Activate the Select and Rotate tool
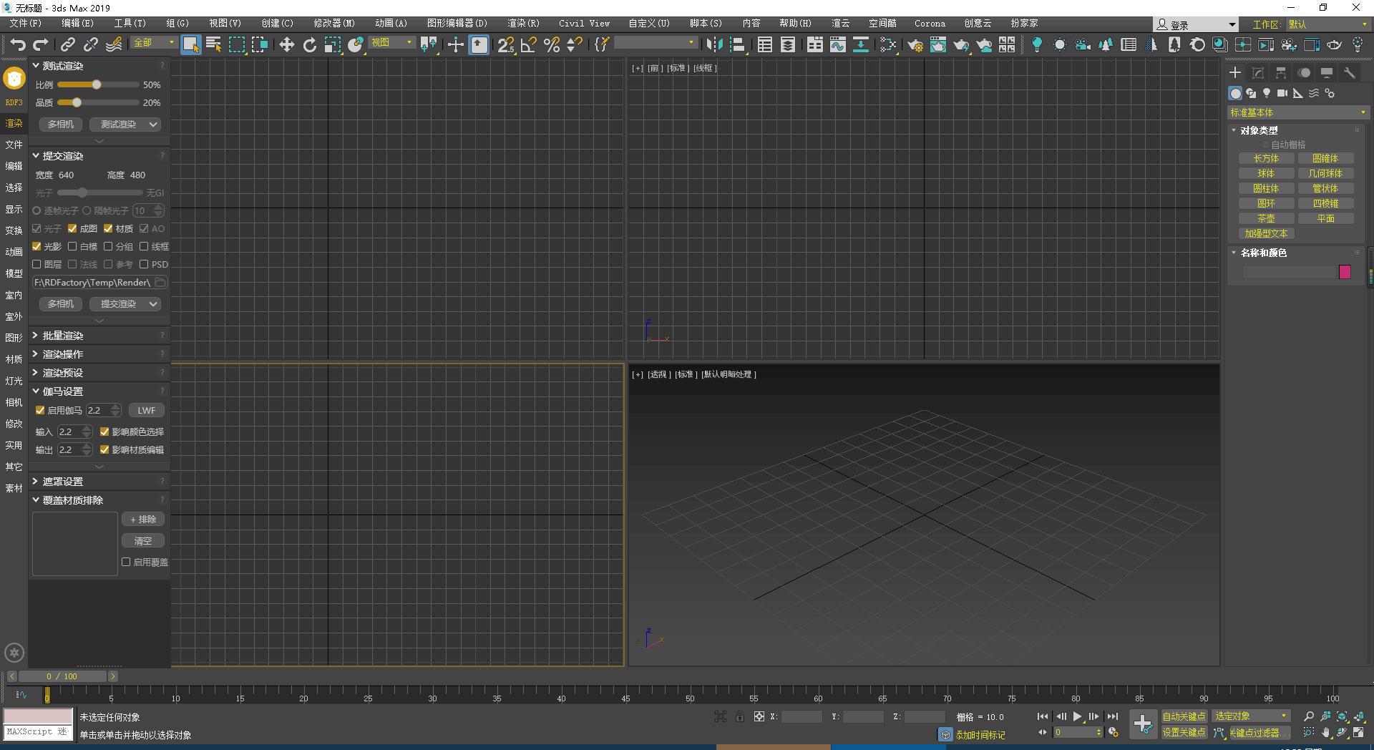The height and width of the screenshot is (750, 1374). point(309,45)
